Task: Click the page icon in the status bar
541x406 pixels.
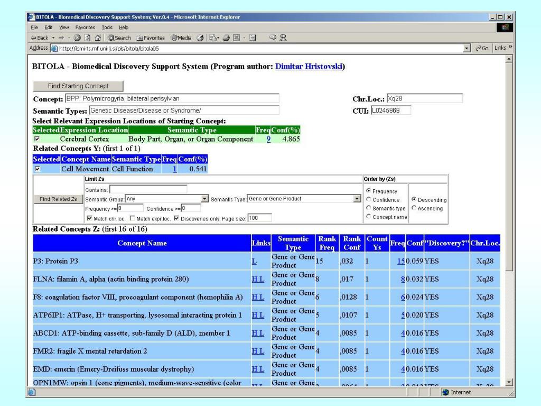Action: 31,392
